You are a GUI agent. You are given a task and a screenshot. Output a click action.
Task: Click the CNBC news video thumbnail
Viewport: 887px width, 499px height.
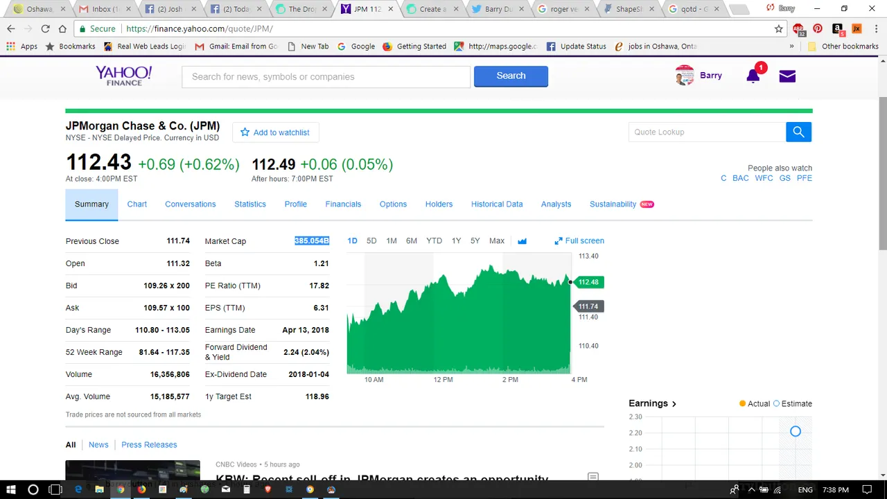[132, 470]
